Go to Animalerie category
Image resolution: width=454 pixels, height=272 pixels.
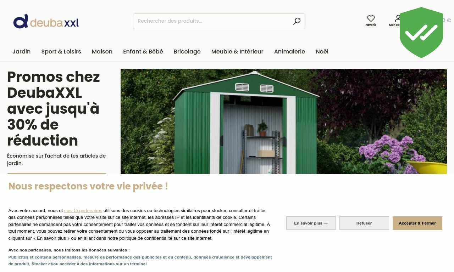289,52
